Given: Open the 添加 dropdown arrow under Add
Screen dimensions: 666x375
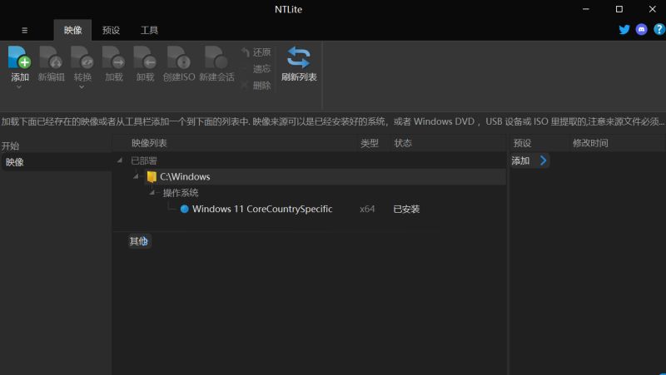Looking at the screenshot, I should click(x=19, y=87).
